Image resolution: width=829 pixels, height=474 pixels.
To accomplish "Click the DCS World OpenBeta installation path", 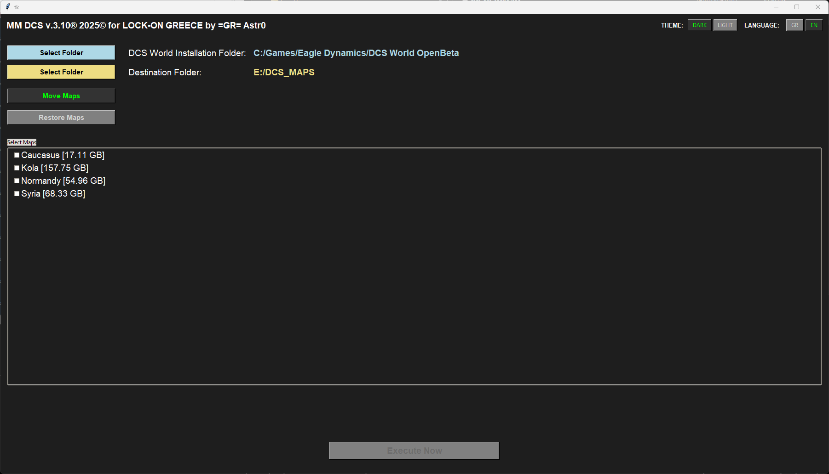I will click(356, 53).
